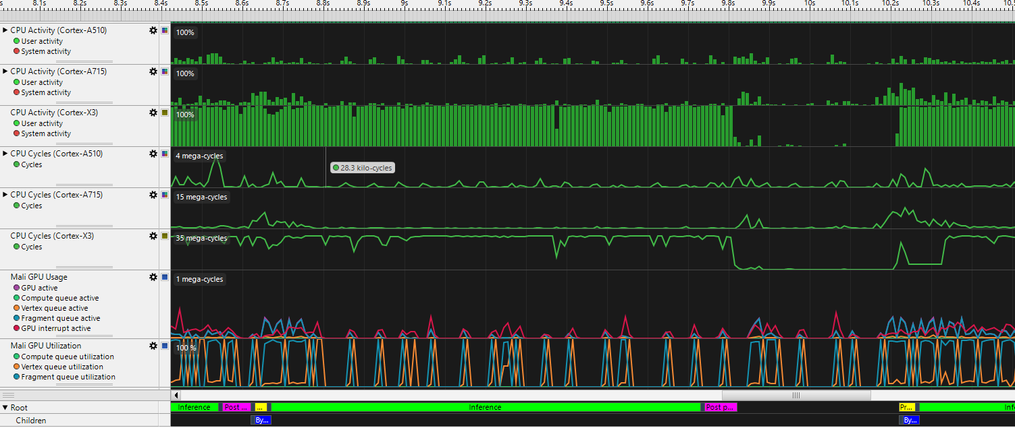Expand CPU Activity (Cortex-A510) per-core view
The height and width of the screenshot is (428, 1015).
(x=5, y=30)
